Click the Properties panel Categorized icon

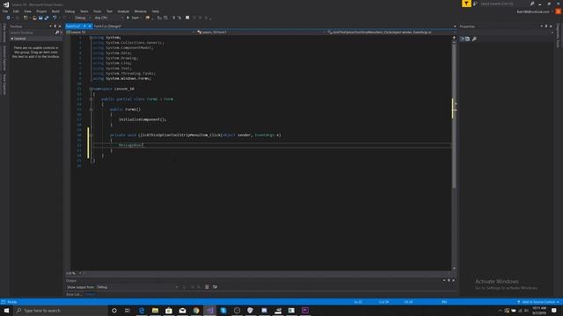(x=462, y=39)
